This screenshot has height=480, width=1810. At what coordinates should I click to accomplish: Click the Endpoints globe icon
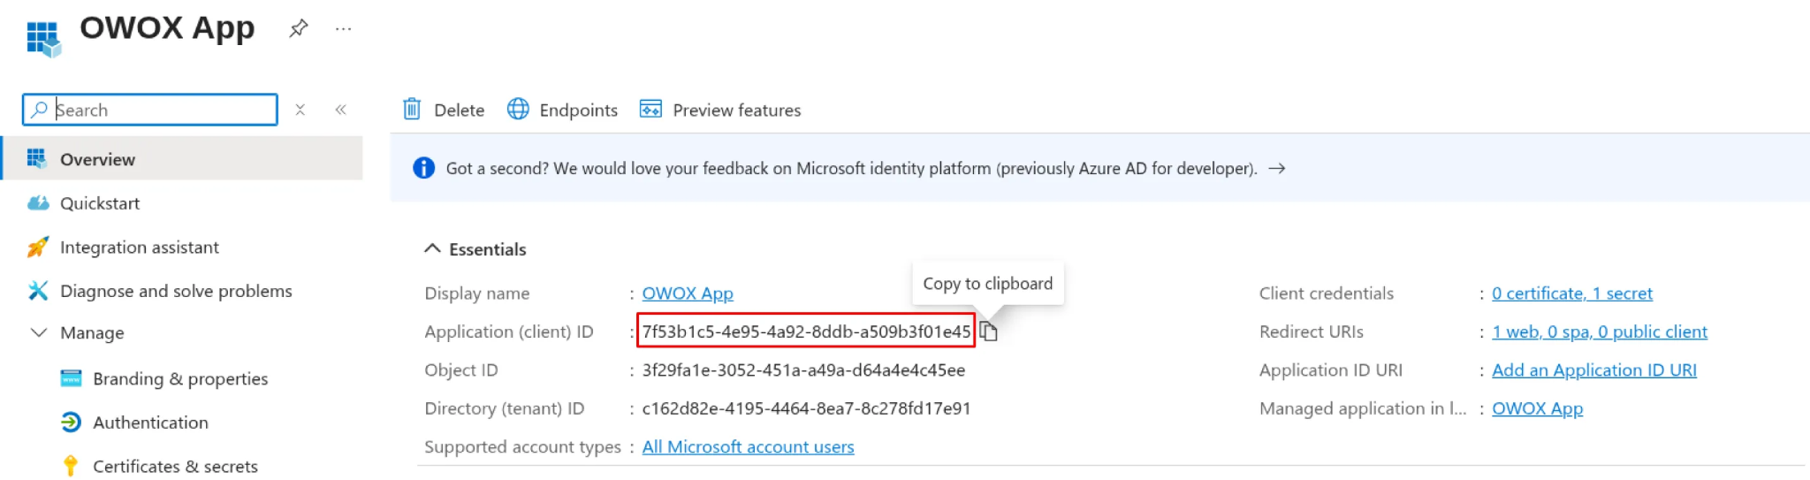[518, 110]
